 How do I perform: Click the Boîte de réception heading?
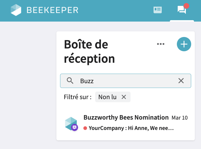pos(89,52)
